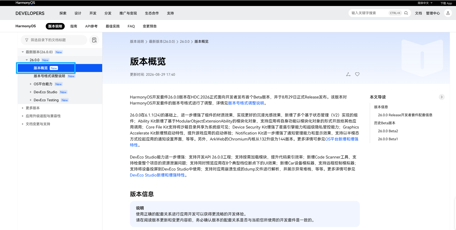
Task: Open the 开发 menu
Action: pos(93,13)
